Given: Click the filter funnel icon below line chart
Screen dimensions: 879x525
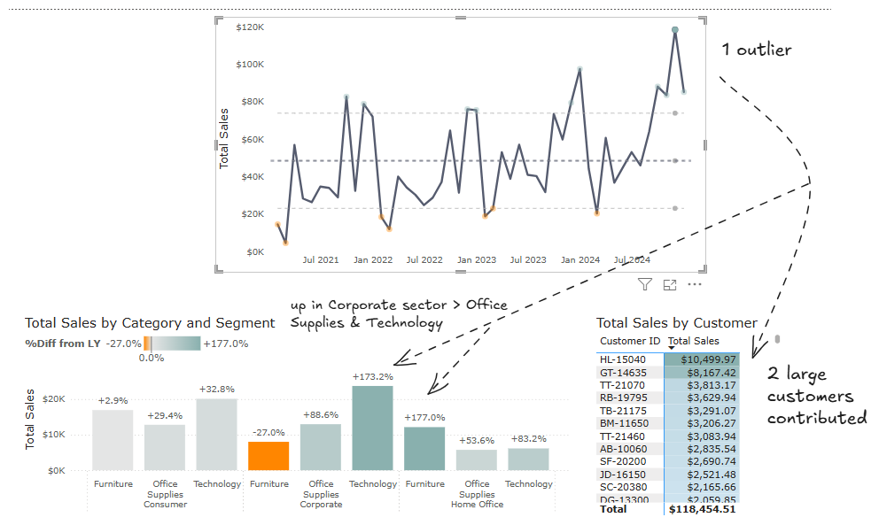Looking at the screenshot, I should 644,285.
